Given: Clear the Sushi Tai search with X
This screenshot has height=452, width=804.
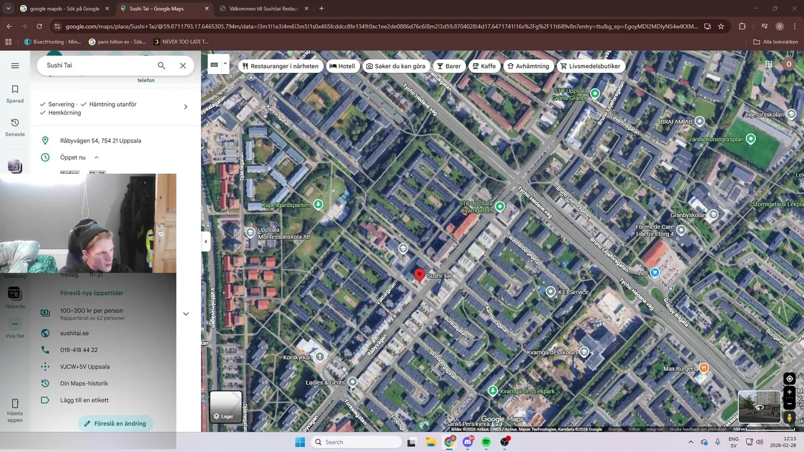Looking at the screenshot, I should [183, 65].
